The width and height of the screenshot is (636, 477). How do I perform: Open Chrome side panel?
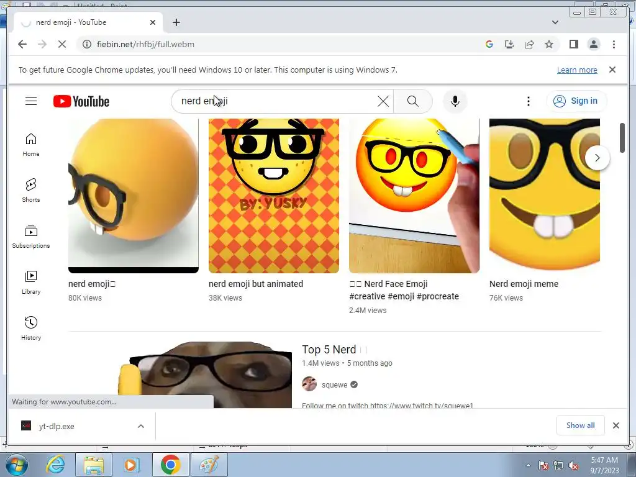tap(573, 44)
